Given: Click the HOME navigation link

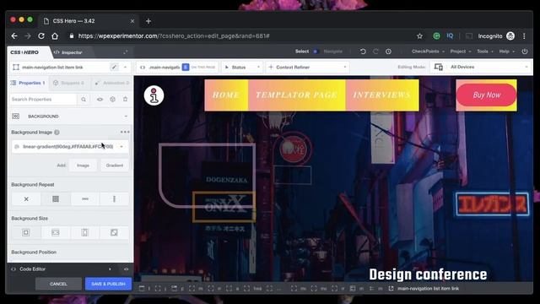Looking at the screenshot, I should pyautogui.click(x=226, y=95).
